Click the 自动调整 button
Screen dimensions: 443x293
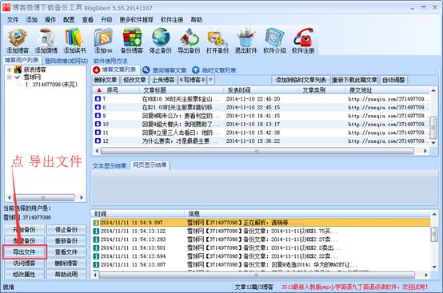(393, 80)
